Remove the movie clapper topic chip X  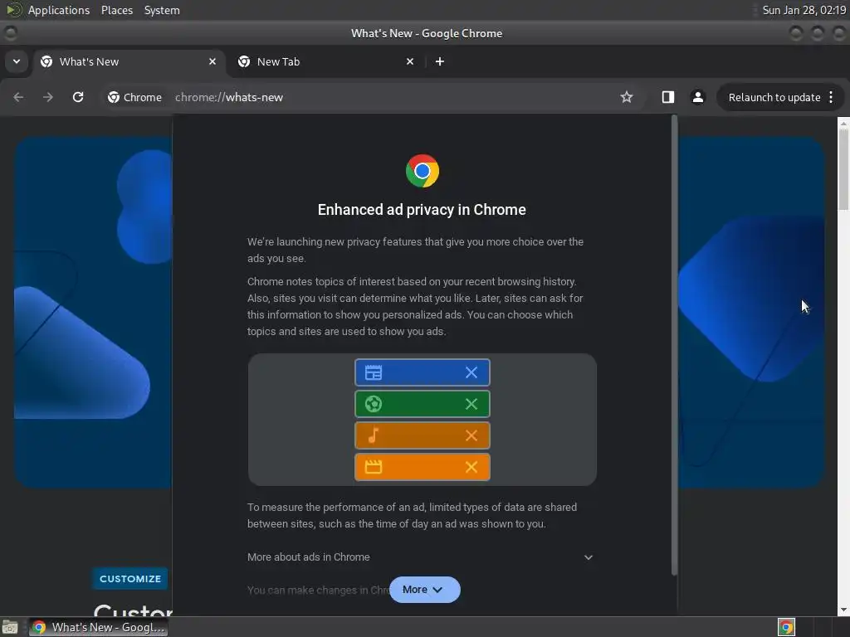(471, 466)
